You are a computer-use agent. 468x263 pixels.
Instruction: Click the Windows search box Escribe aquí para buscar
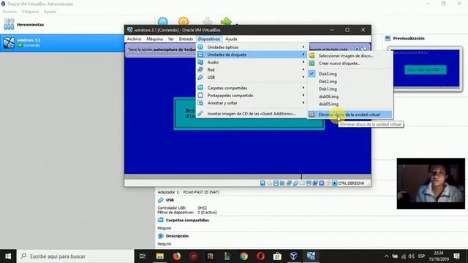(x=75, y=256)
